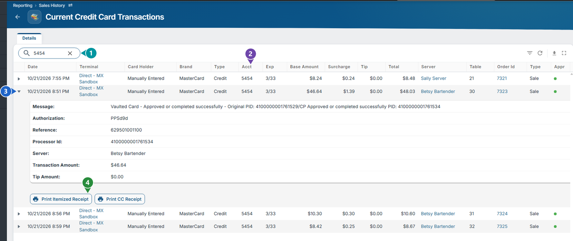Collapse the 8:51 PM transaction row
573x241 pixels.
click(x=19, y=92)
